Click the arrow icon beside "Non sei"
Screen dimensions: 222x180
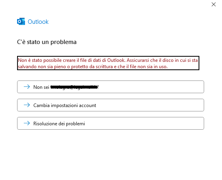pyautogui.click(x=27, y=87)
